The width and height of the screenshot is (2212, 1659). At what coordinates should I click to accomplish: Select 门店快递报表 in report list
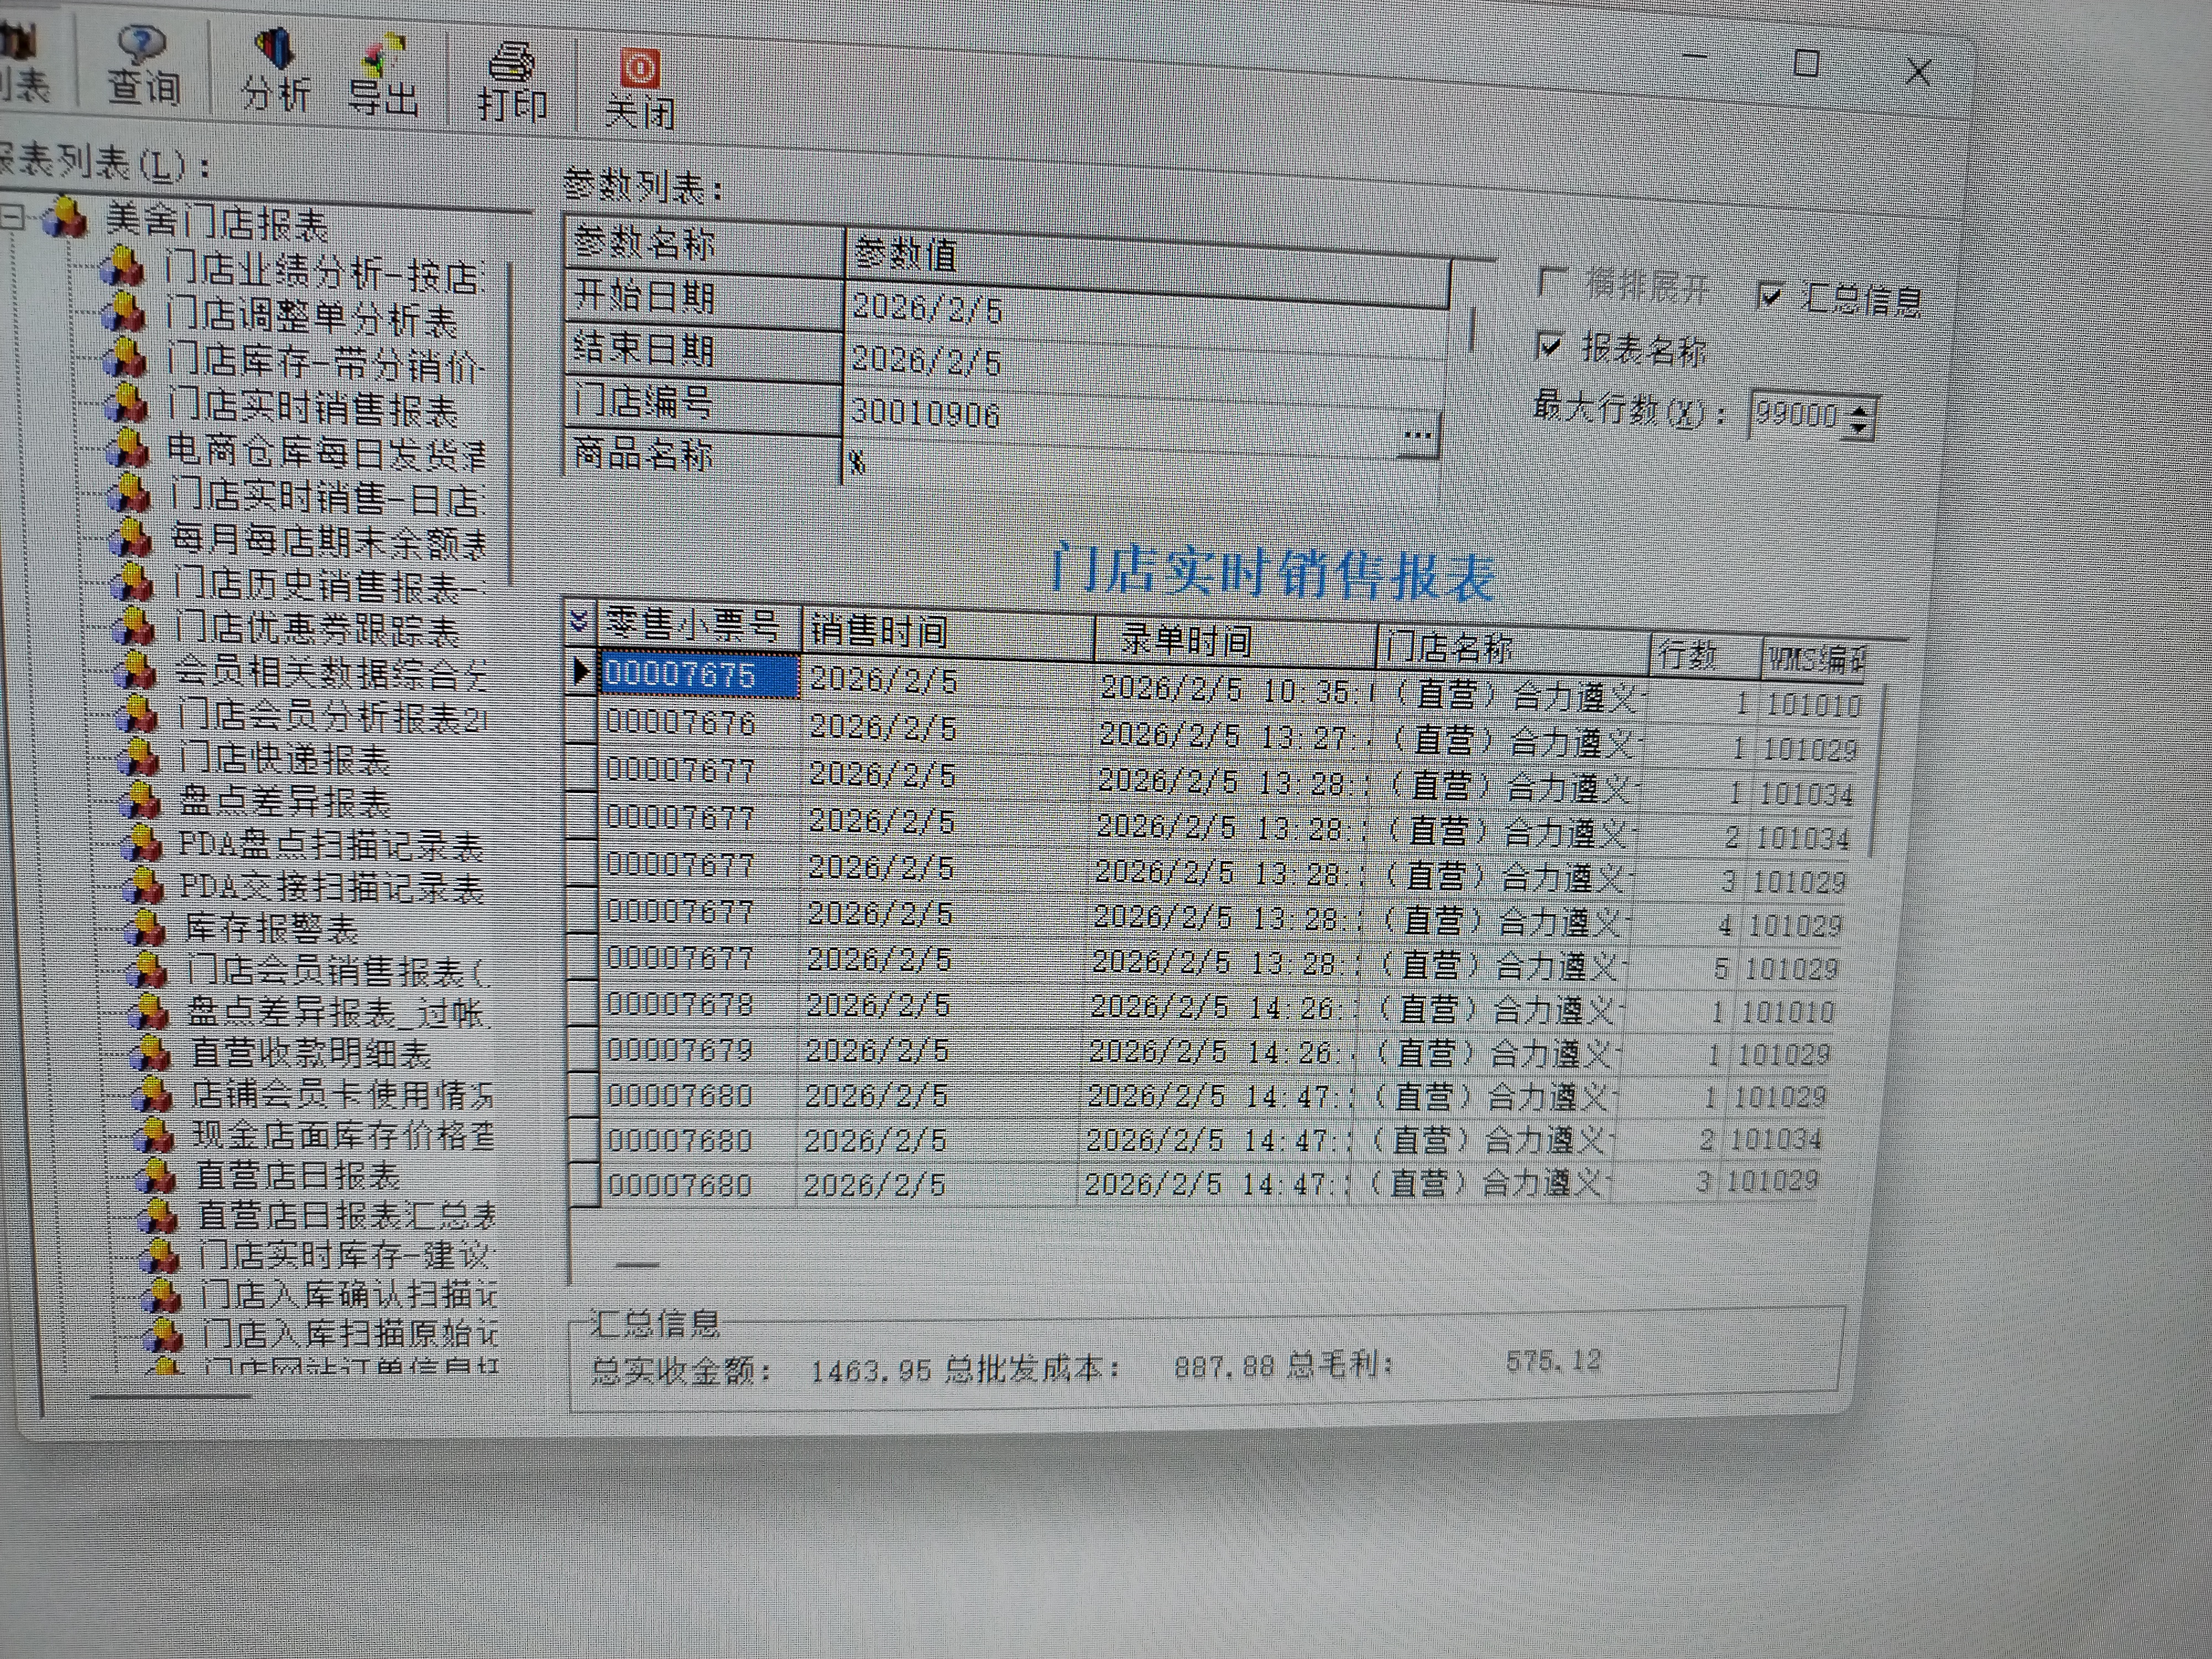coord(284,758)
